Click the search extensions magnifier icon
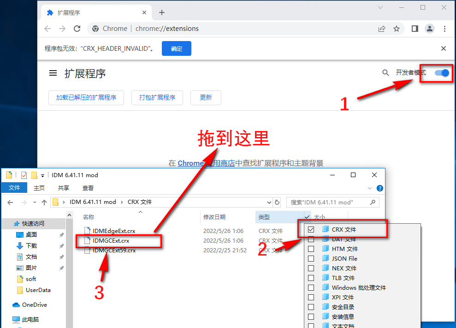Screen dimensions: 456x328 pyautogui.click(x=385, y=73)
